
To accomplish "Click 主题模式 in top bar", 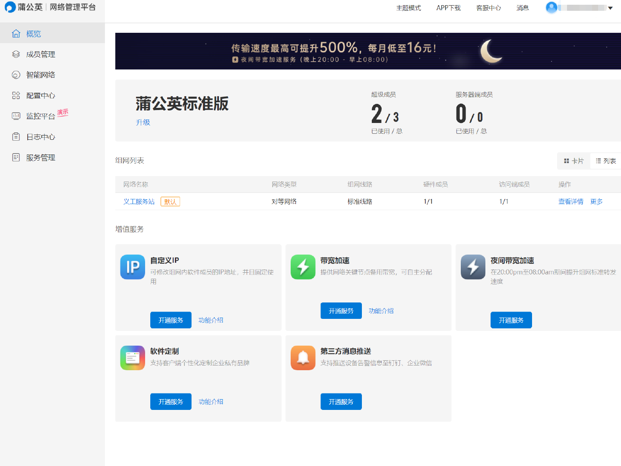I will pos(409,8).
